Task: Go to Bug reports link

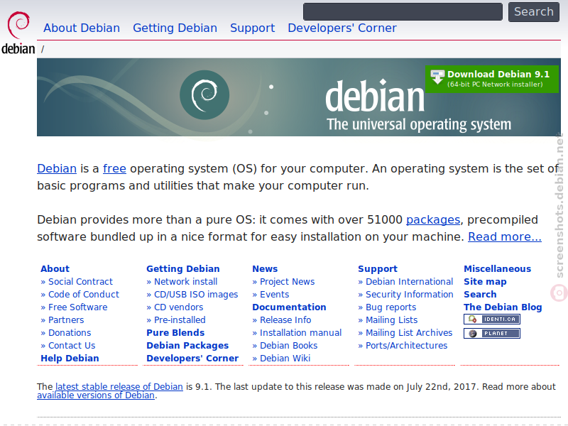Action: [x=391, y=307]
